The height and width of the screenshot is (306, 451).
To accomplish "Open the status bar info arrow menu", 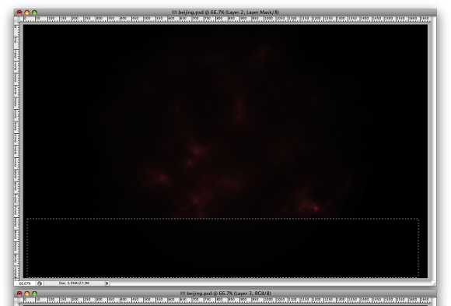I will (x=107, y=283).
